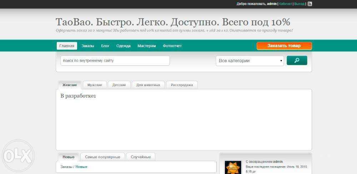Switch to the Женские tab
This screenshot has height=174, width=357.
tap(70, 85)
